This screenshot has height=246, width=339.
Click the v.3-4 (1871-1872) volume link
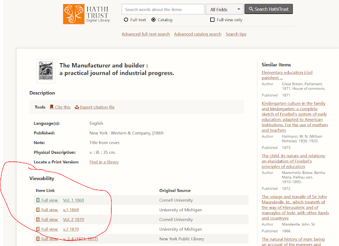coord(80,239)
